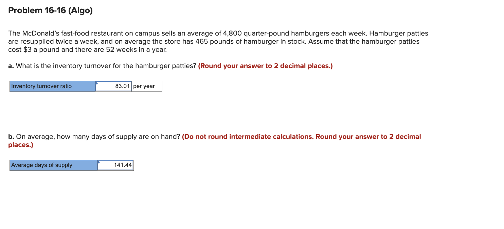Click the border of the inventory turnover table
This screenshot has height=229, width=504.
pyautogui.click(x=86, y=81)
